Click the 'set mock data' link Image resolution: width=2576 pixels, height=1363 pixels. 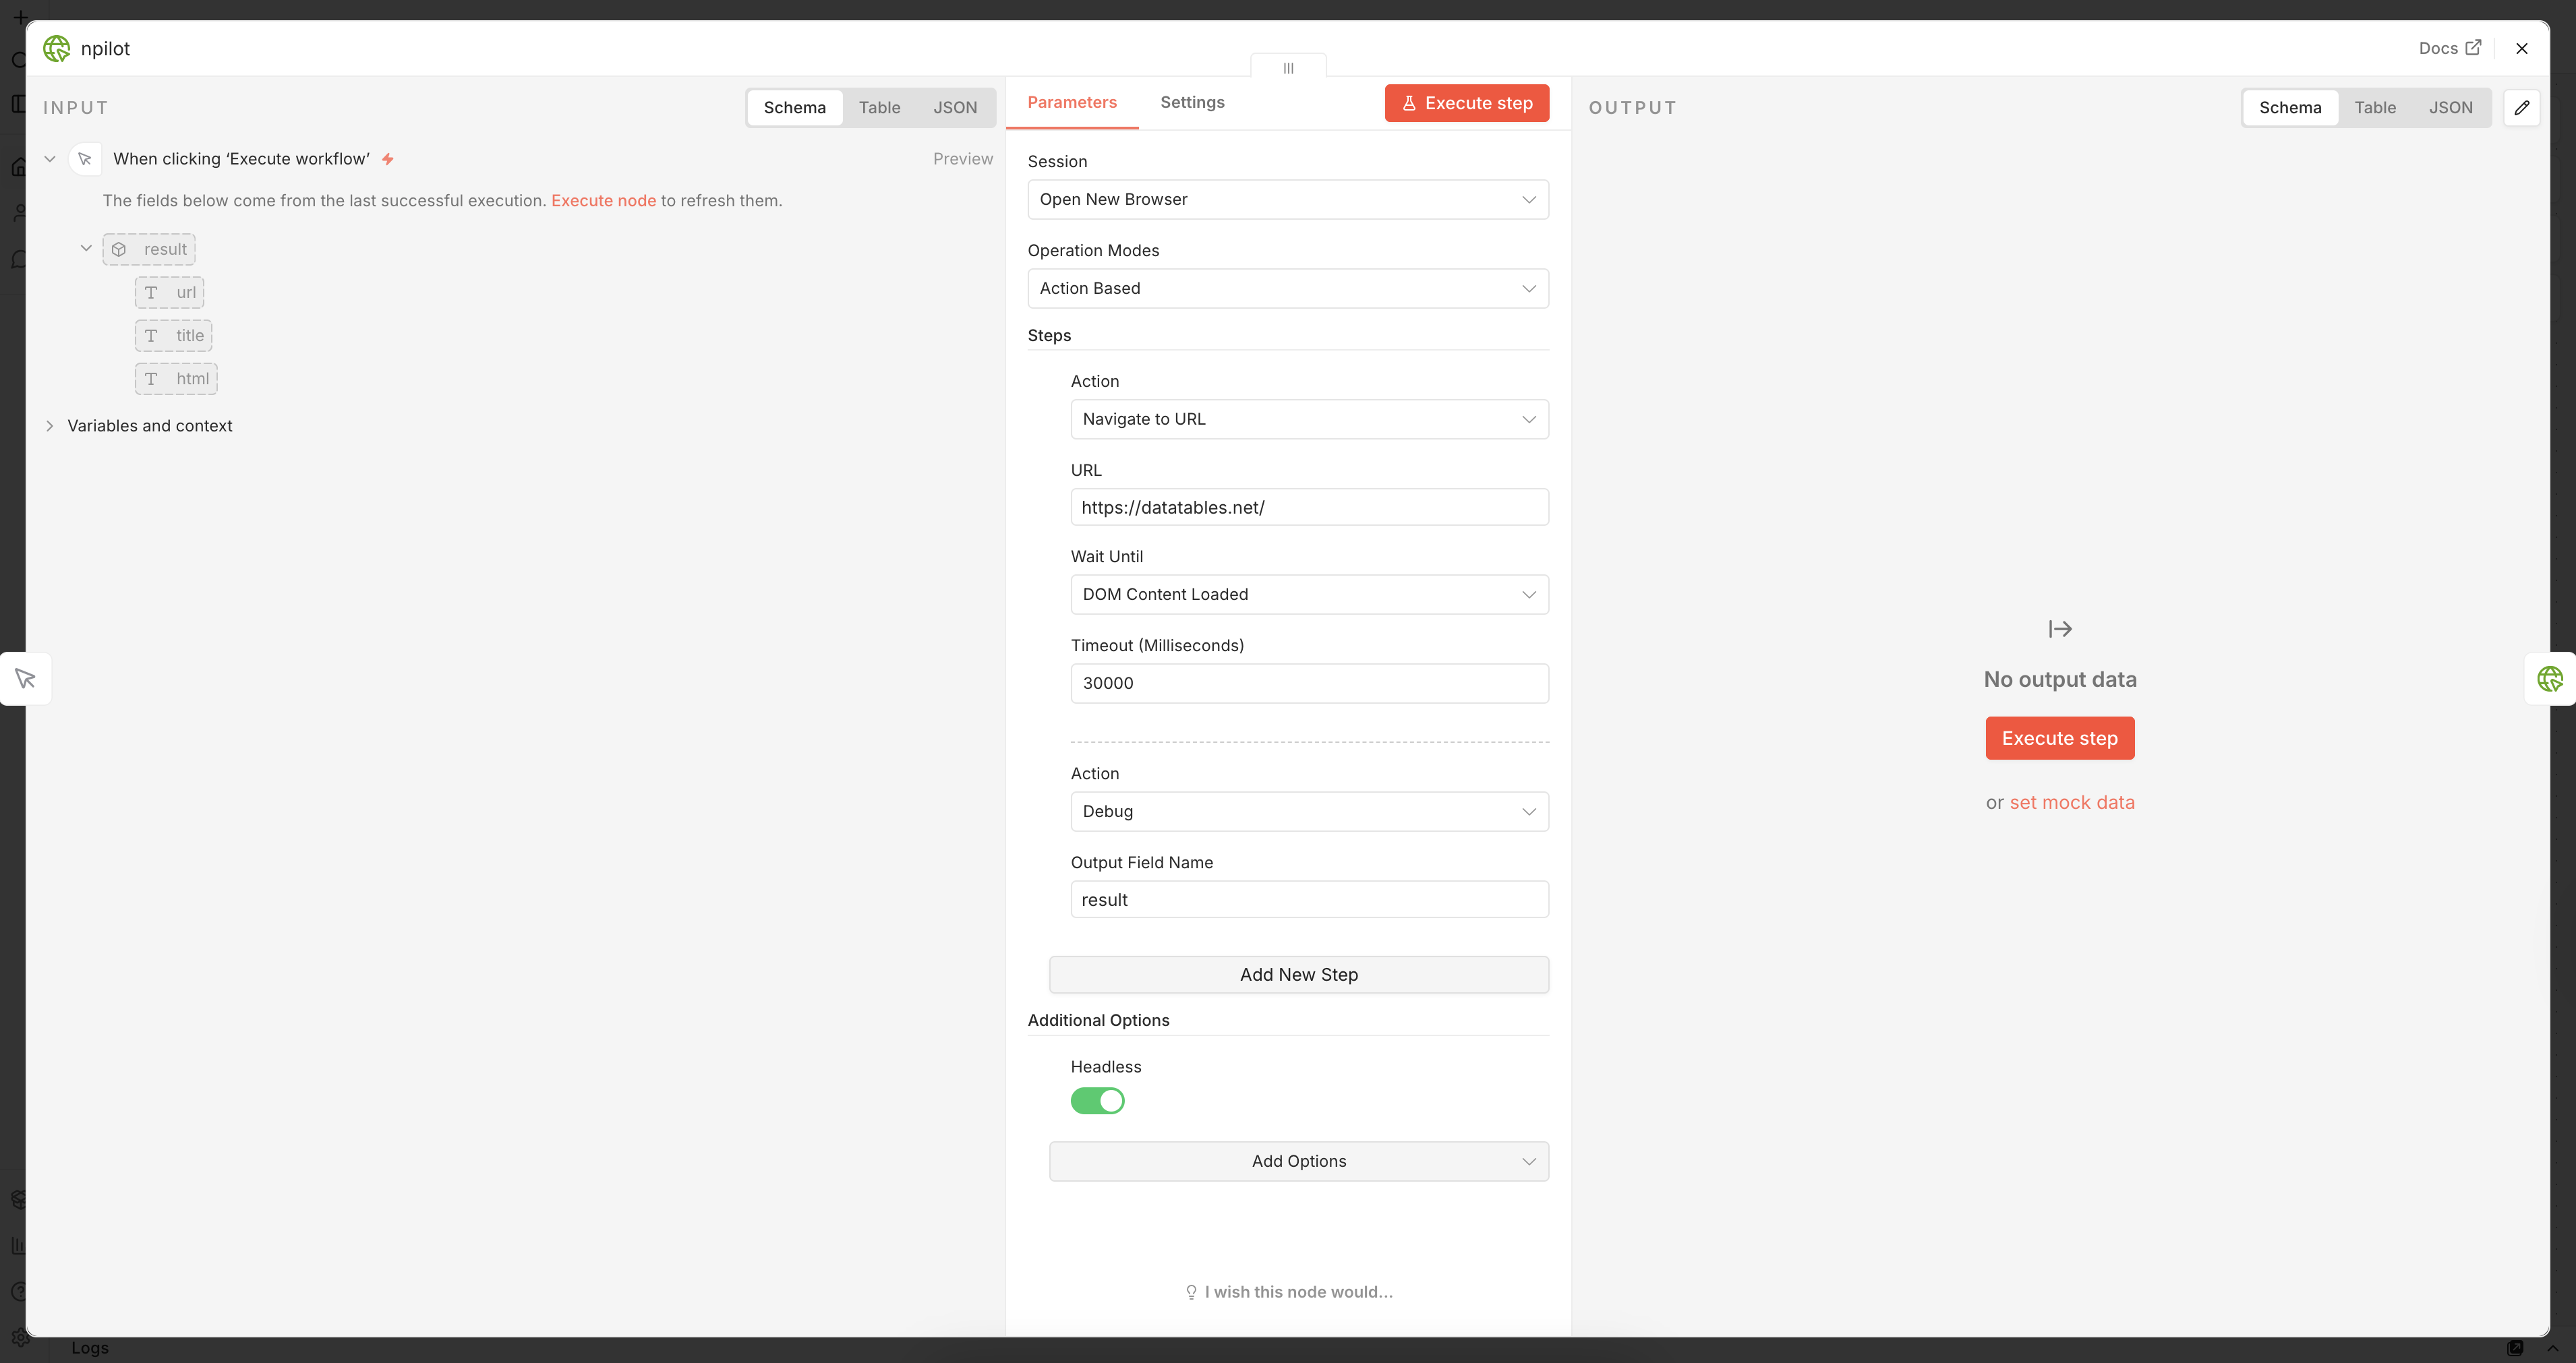pos(2071,802)
